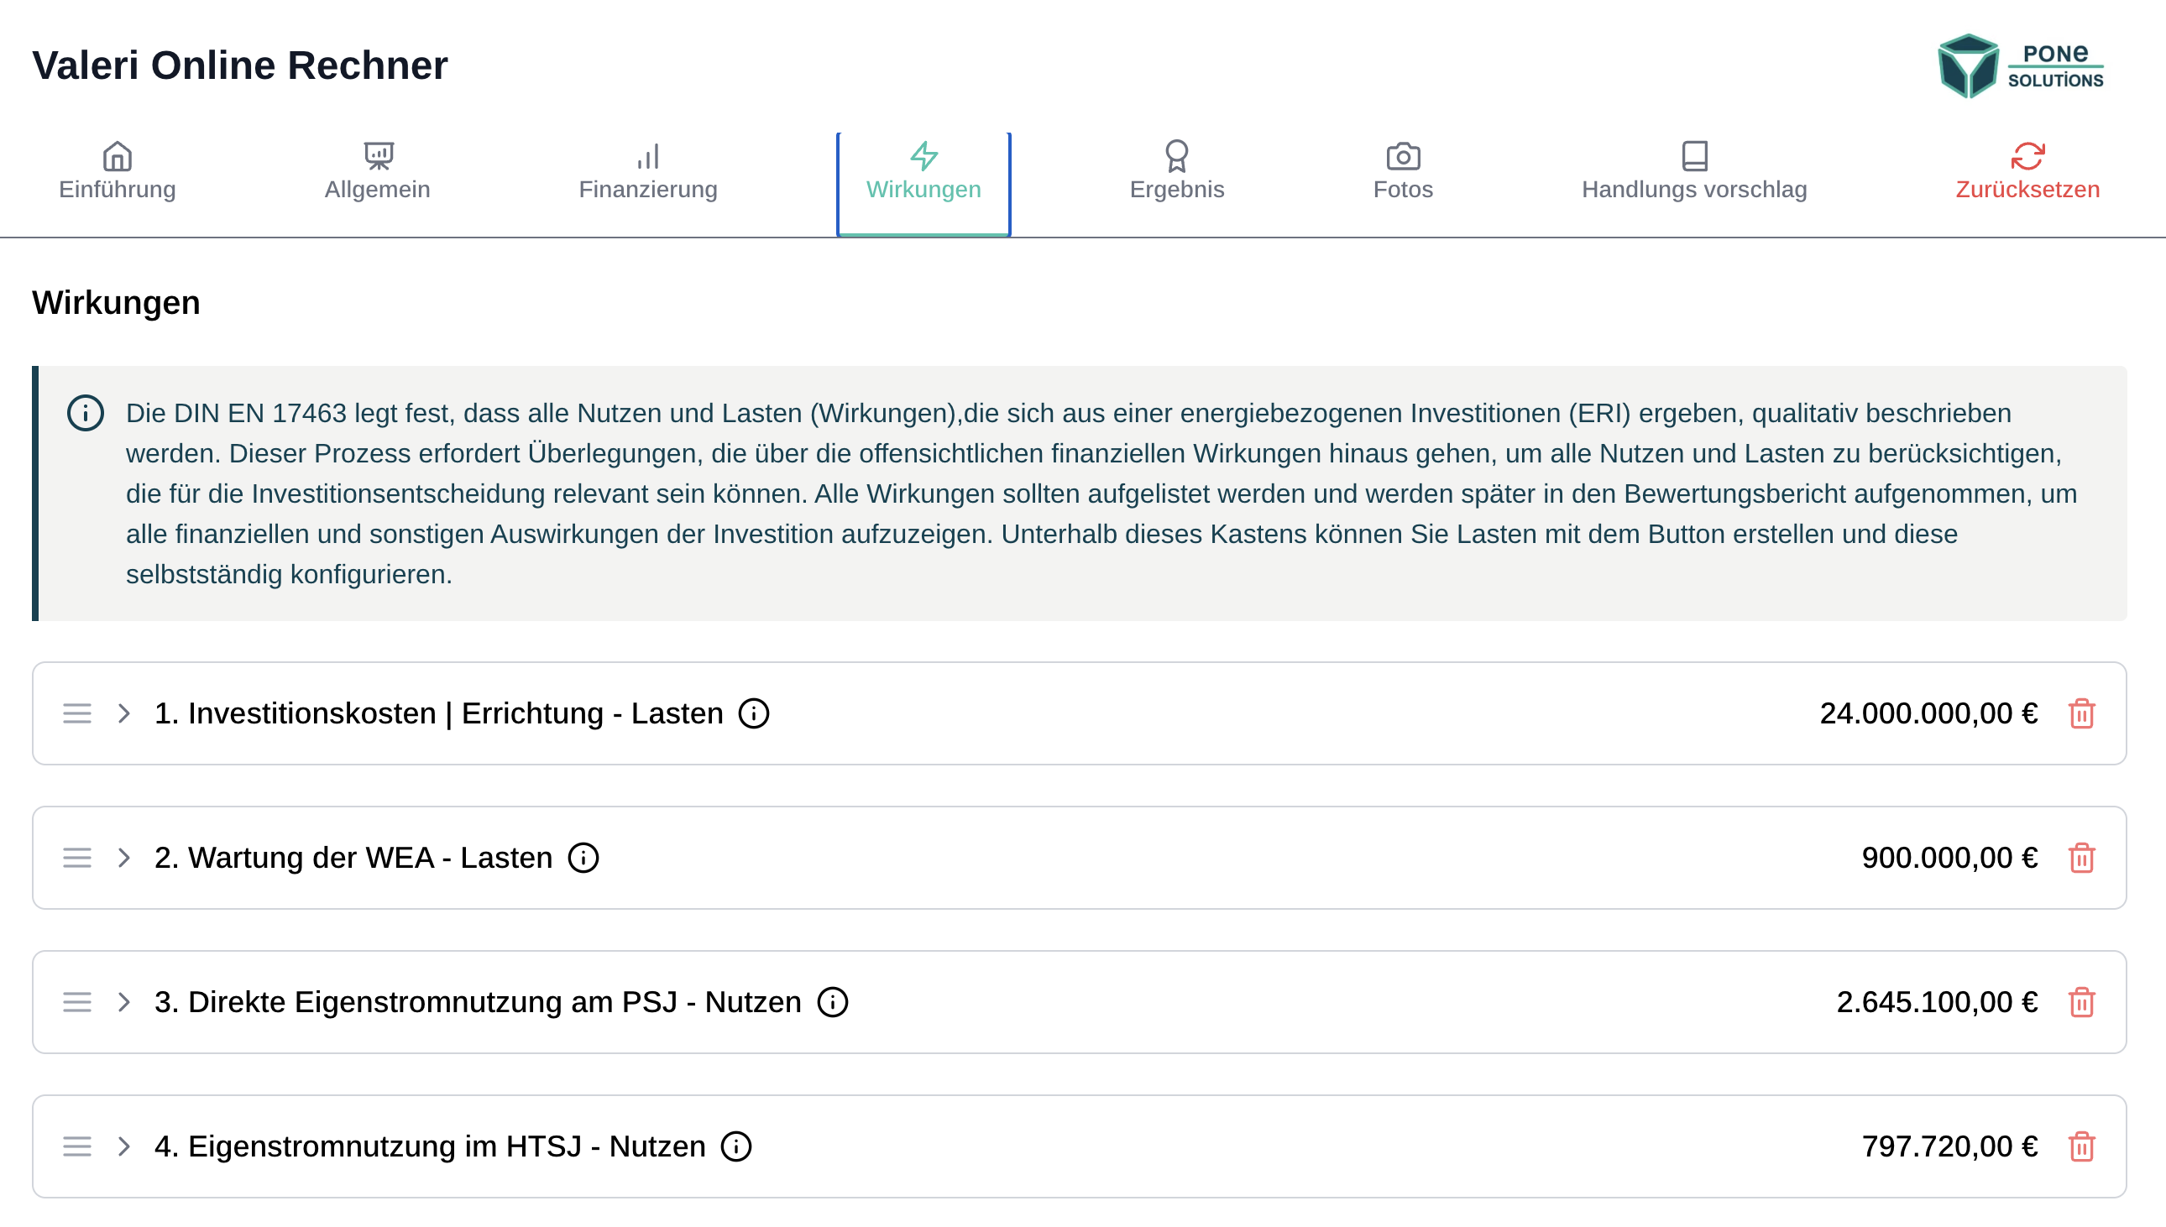The image size is (2166, 1227).
Task: Expand the Direkte Eigenstromnutzung am PSJ row
Action: (x=124, y=1001)
